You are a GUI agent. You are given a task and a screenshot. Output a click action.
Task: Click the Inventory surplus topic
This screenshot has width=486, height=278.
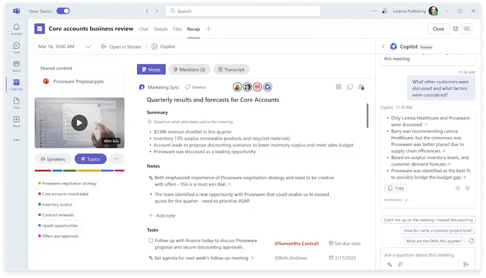tap(57, 204)
